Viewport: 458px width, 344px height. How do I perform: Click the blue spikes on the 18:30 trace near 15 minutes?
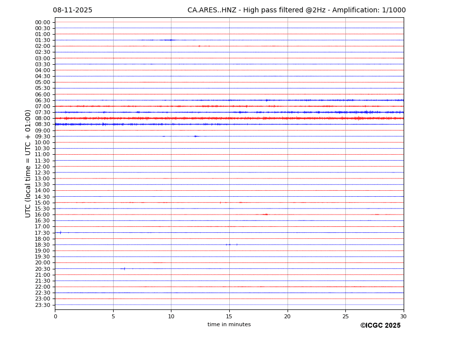(x=229, y=245)
